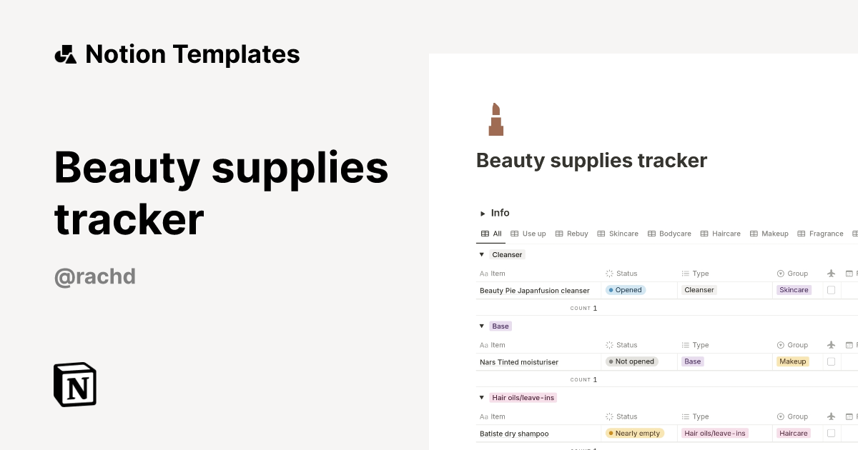Collapse the Cleanser group
This screenshot has width=858, height=450.
coord(481,254)
